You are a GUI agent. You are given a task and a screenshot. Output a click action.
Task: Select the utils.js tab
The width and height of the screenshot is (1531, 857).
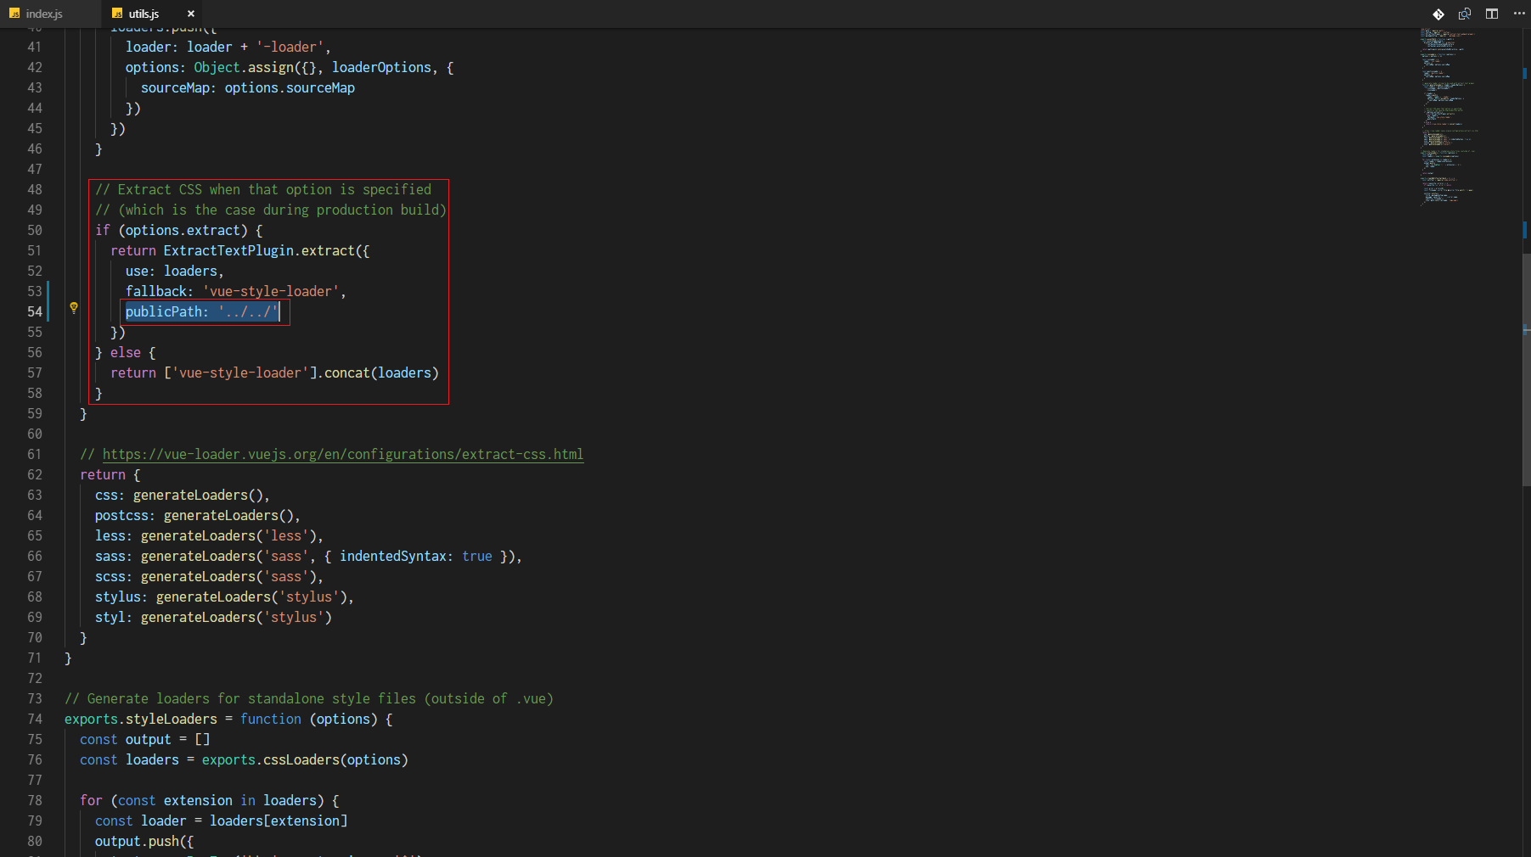tap(144, 14)
